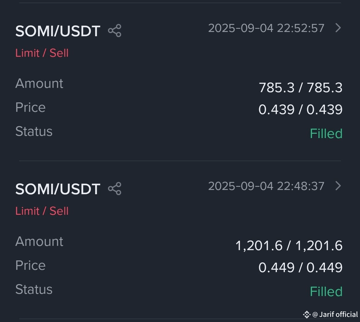The image size is (360, 322).
Task: Tap the 1,201.6 / 1,201.6 amount value
Action: (x=289, y=246)
